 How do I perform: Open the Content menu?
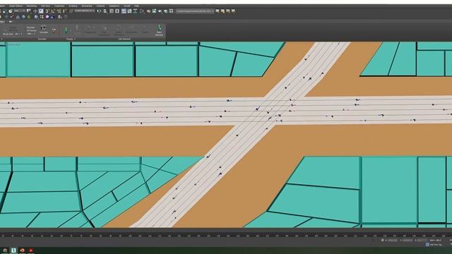(x=100, y=6)
